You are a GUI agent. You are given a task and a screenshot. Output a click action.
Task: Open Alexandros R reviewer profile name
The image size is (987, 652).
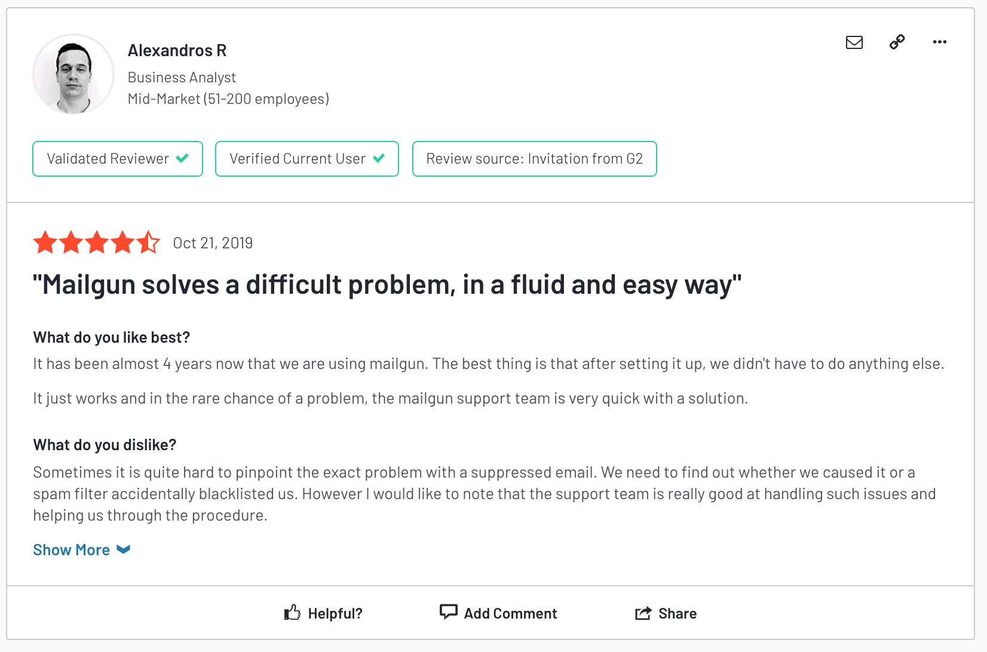(177, 51)
